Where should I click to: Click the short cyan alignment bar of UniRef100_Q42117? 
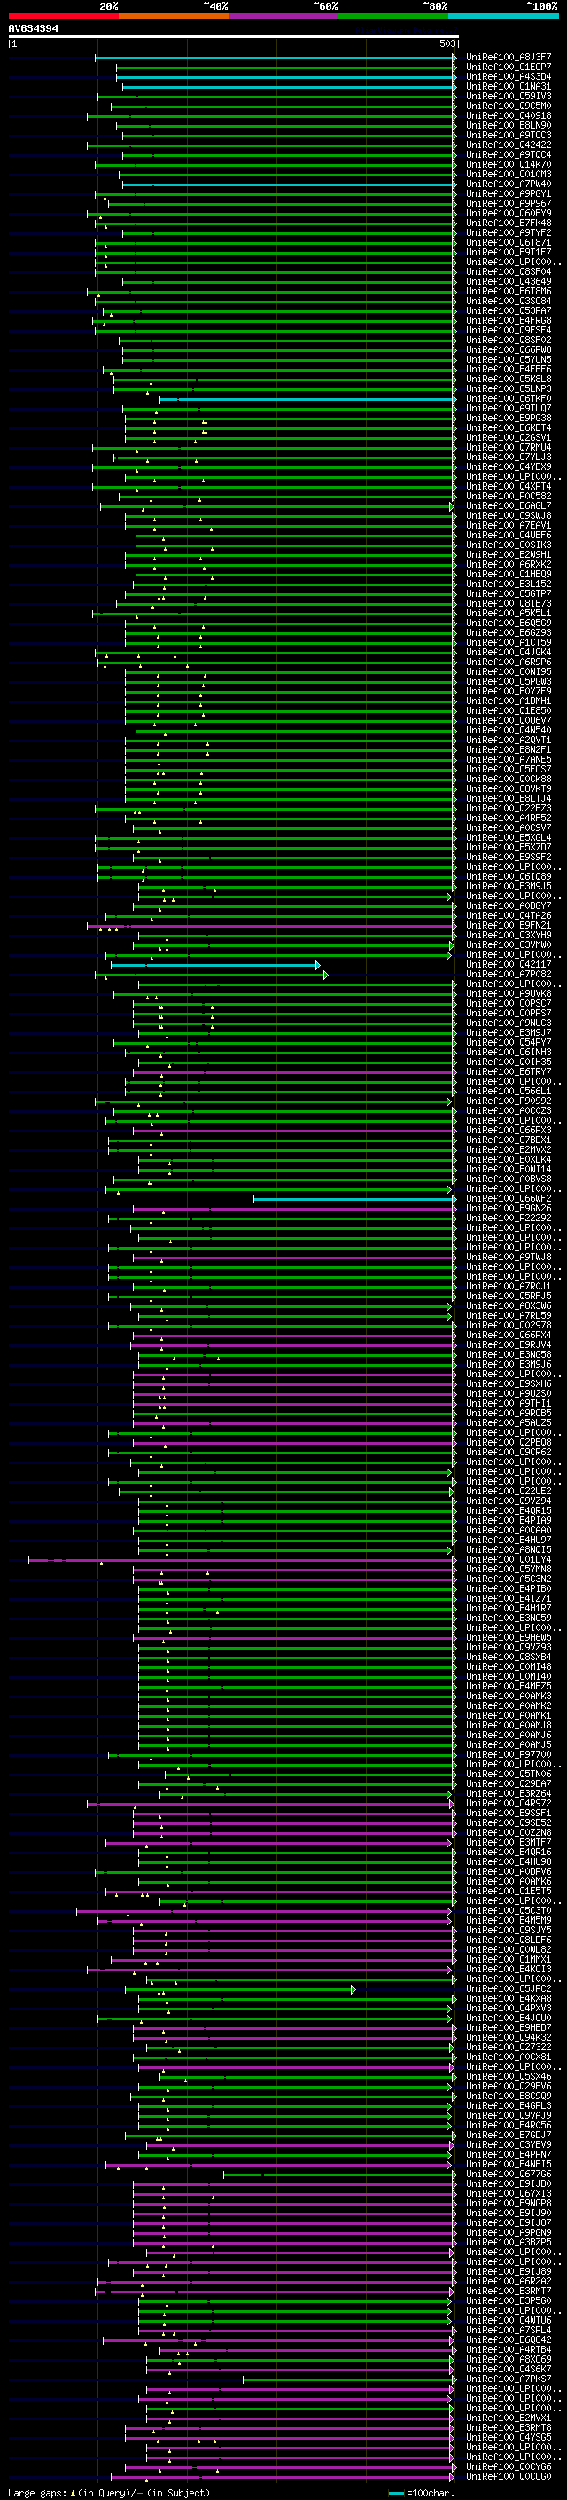[215, 965]
